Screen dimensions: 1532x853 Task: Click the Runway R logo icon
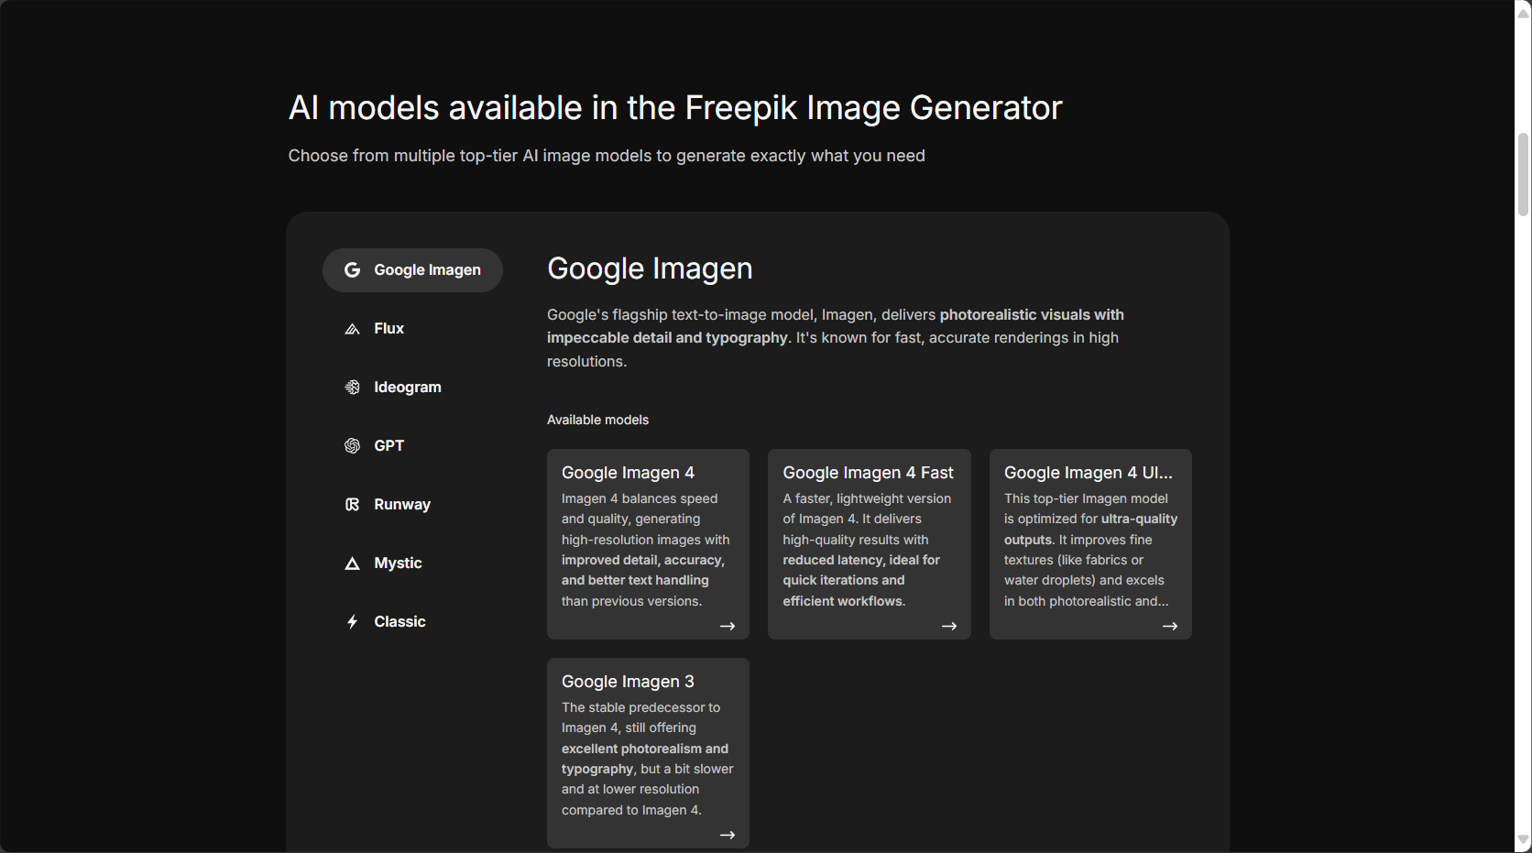[x=352, y=505]
